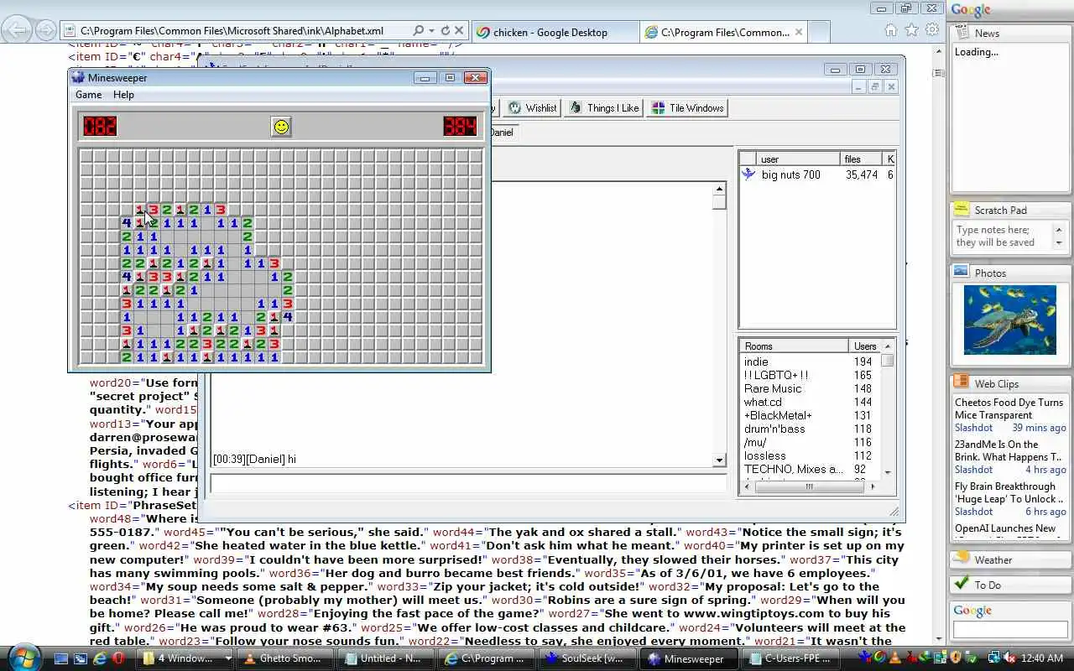
Task: Click the Minesweeper smiley face button
Action: [x=281, y=127]
